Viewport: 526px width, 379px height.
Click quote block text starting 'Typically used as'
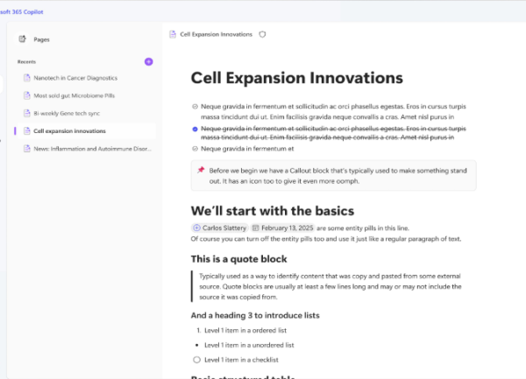point(331,286)
